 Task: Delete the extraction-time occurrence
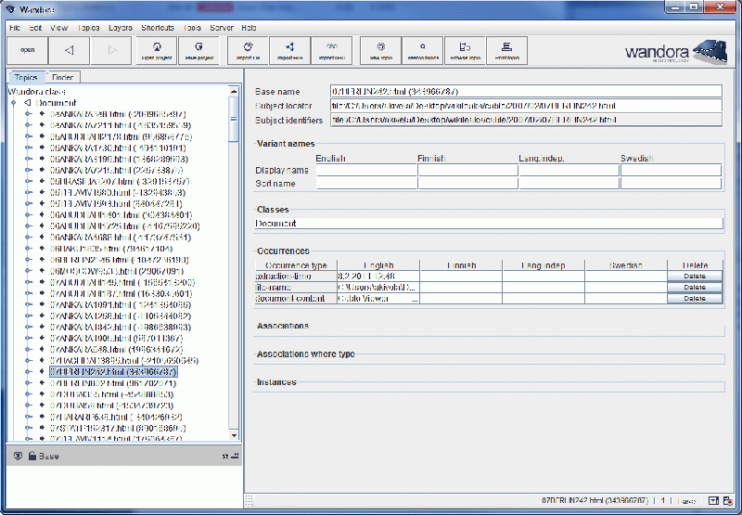(694, 276)
